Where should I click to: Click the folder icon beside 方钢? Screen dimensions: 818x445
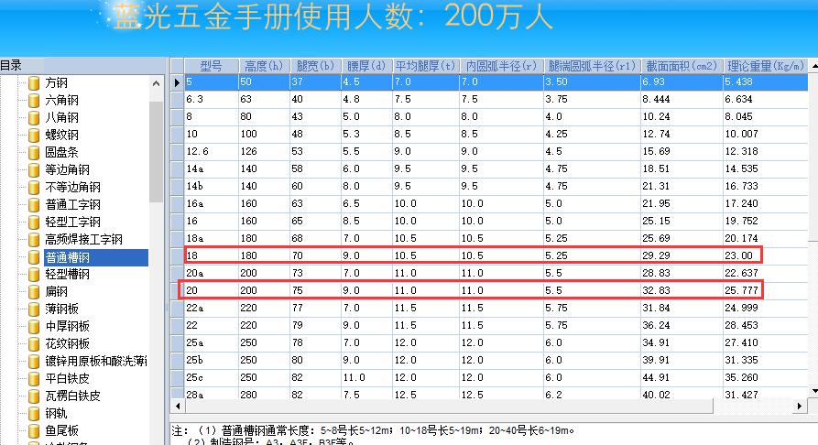click(34, 83)
